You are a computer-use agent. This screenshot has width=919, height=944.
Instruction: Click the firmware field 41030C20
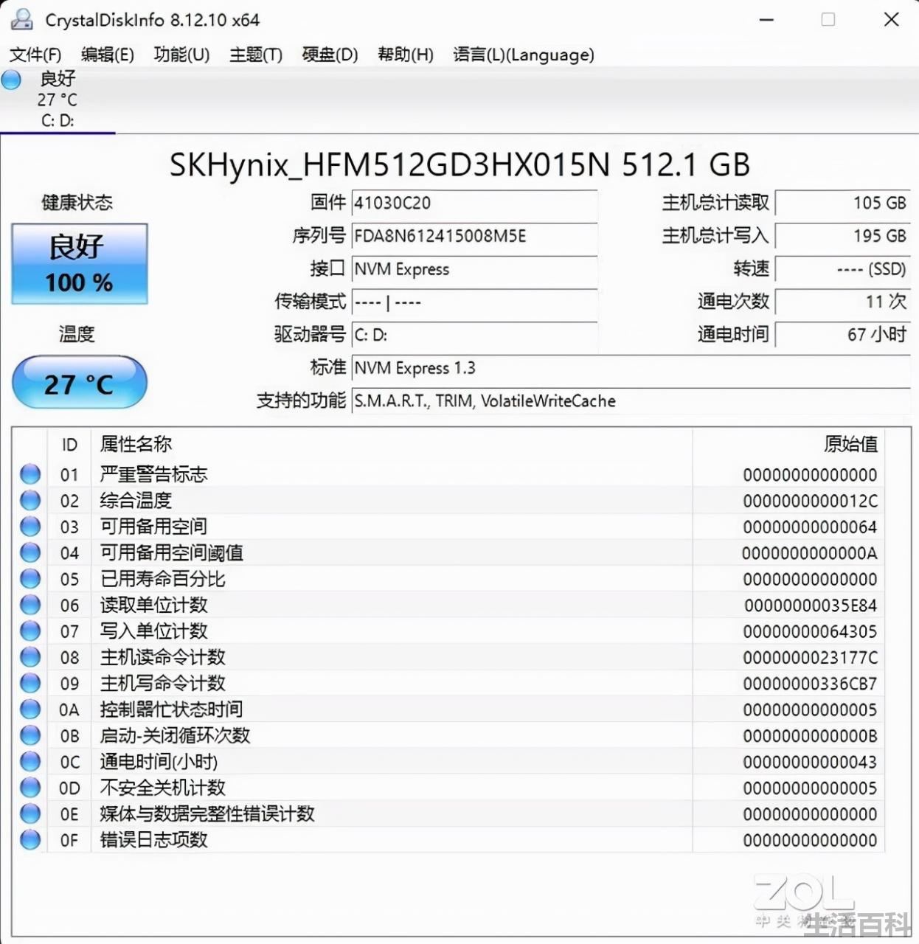[x=474, y=203]
